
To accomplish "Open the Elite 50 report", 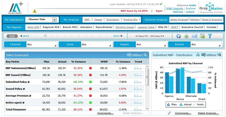I will click(x=163, y=27).
